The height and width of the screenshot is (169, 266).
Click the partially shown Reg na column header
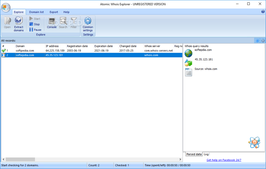point(178,46)
